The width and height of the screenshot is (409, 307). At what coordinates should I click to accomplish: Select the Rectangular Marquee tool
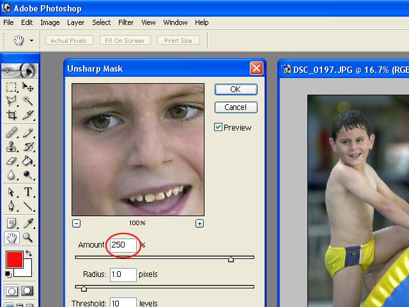12,87
